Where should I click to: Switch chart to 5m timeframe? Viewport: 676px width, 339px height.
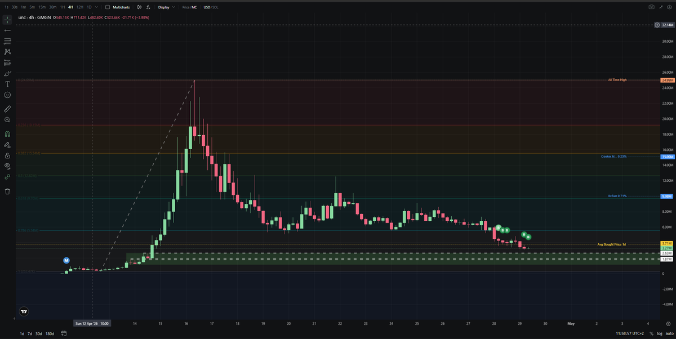pos(32,7)
